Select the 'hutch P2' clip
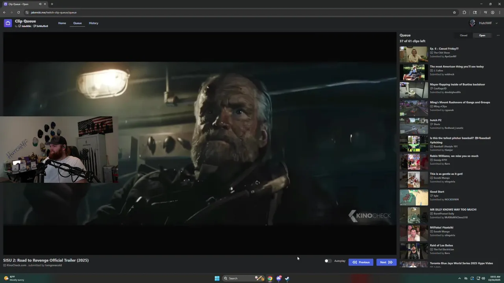This screenshot has height=283, width=504. tap(435, 120)
